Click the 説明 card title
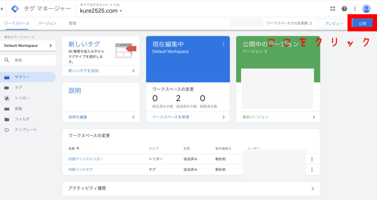 pyautogui.click(x=75, y=91)
